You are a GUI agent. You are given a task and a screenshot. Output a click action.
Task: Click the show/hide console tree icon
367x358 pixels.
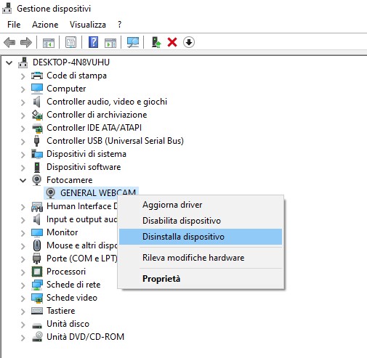49,43
